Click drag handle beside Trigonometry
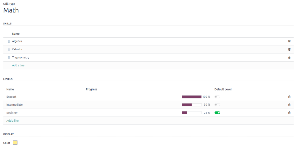 click(9, 57)
